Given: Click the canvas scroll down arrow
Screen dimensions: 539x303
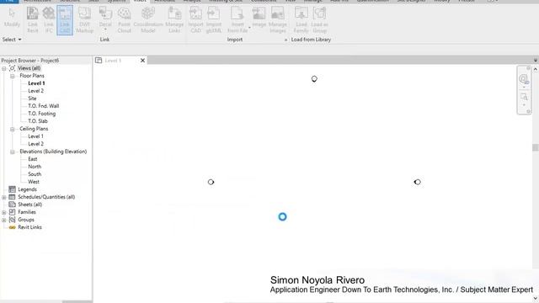Looking at the screenshot, I should tap(536, 298).
